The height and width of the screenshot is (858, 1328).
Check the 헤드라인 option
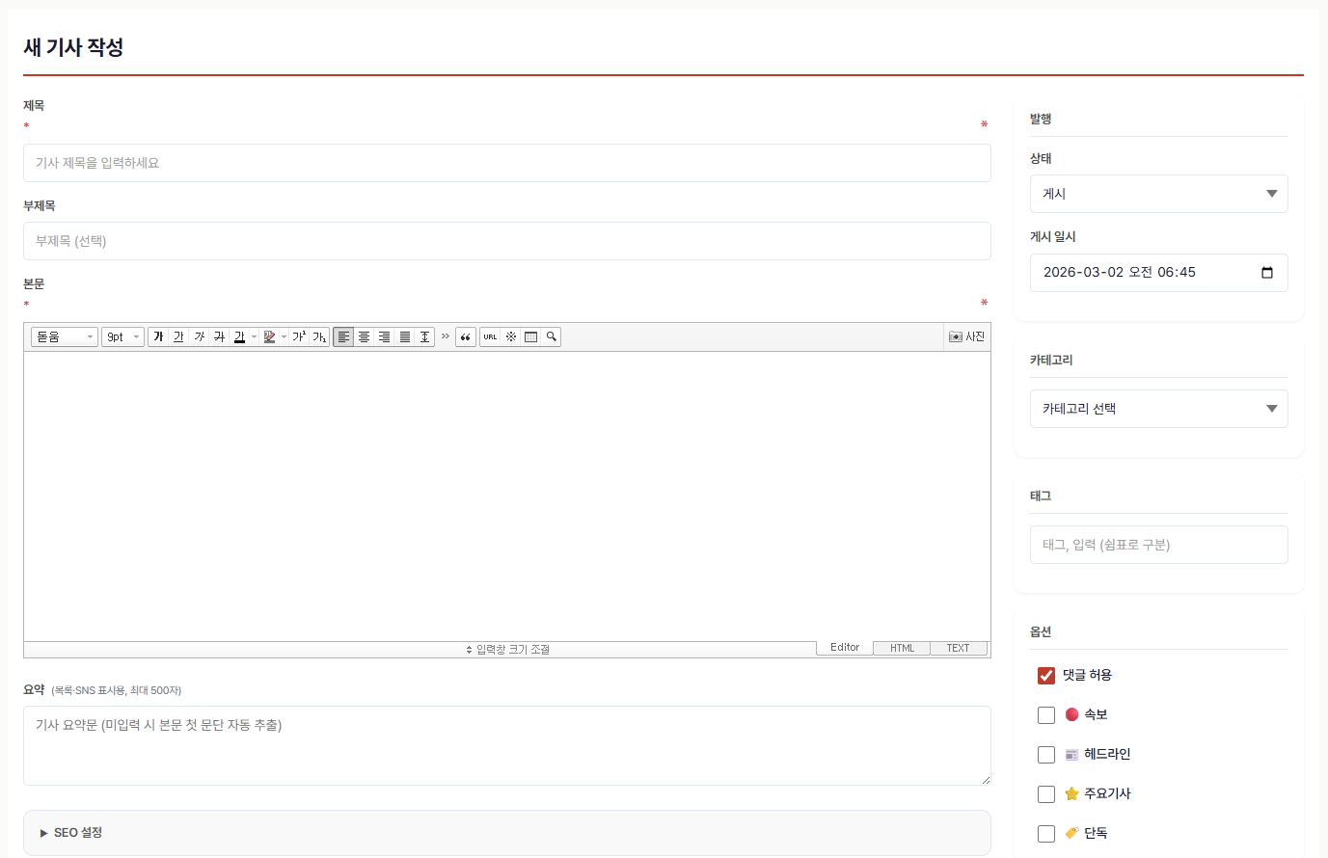pyautogui.click(x=1046, y=755)
